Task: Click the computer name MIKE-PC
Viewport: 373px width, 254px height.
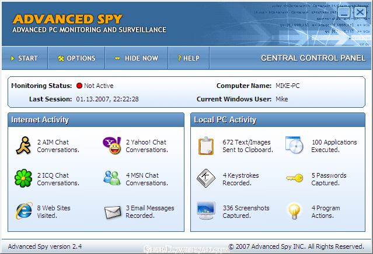Action: point(288,86)
